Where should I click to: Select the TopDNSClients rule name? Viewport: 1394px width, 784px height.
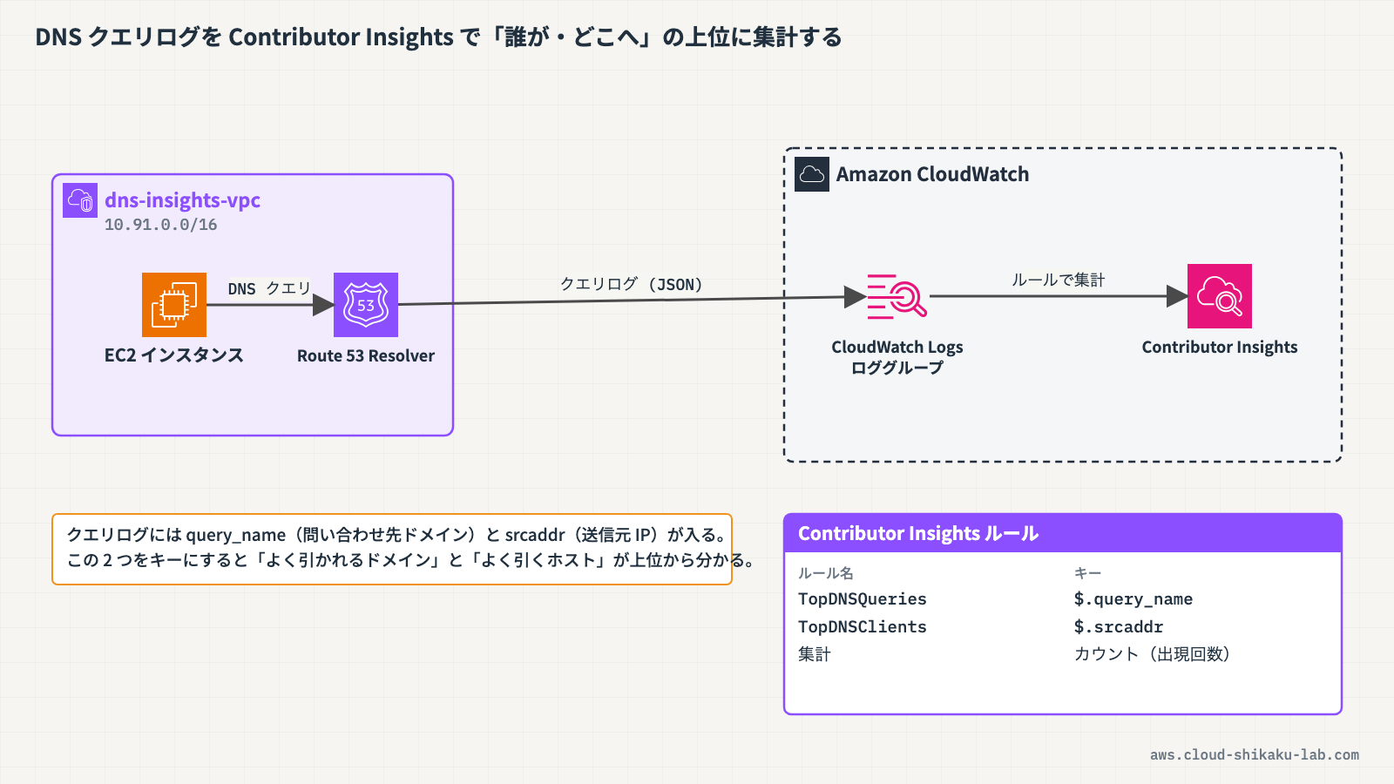pyautogui.click(x=863, y=627)
